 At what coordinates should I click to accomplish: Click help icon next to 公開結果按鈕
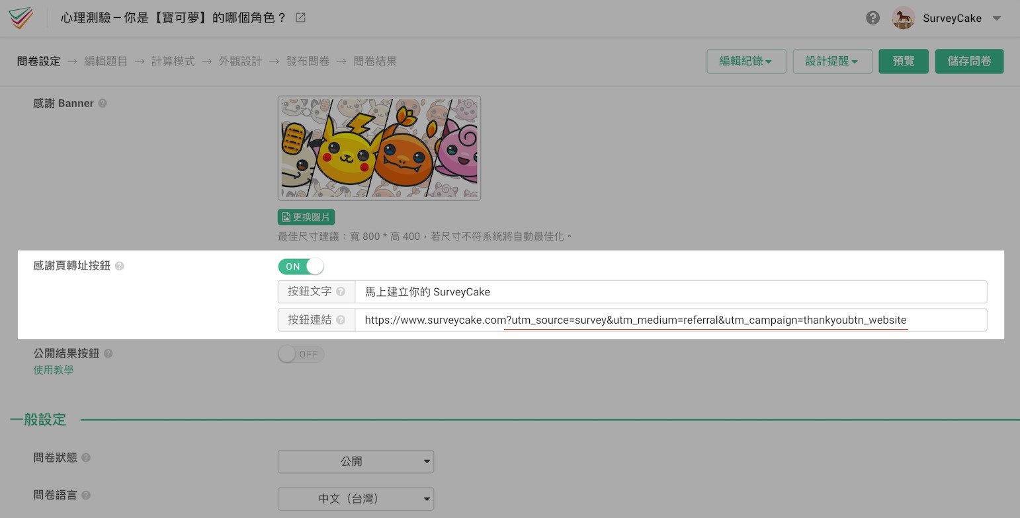coord(108,353)
